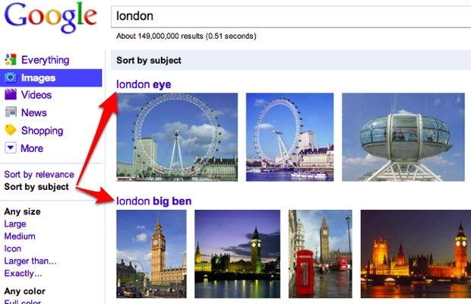This screenshot has height=304, width=471.
Task: Open the Larger than... size filter
Action: pos(30,261)
